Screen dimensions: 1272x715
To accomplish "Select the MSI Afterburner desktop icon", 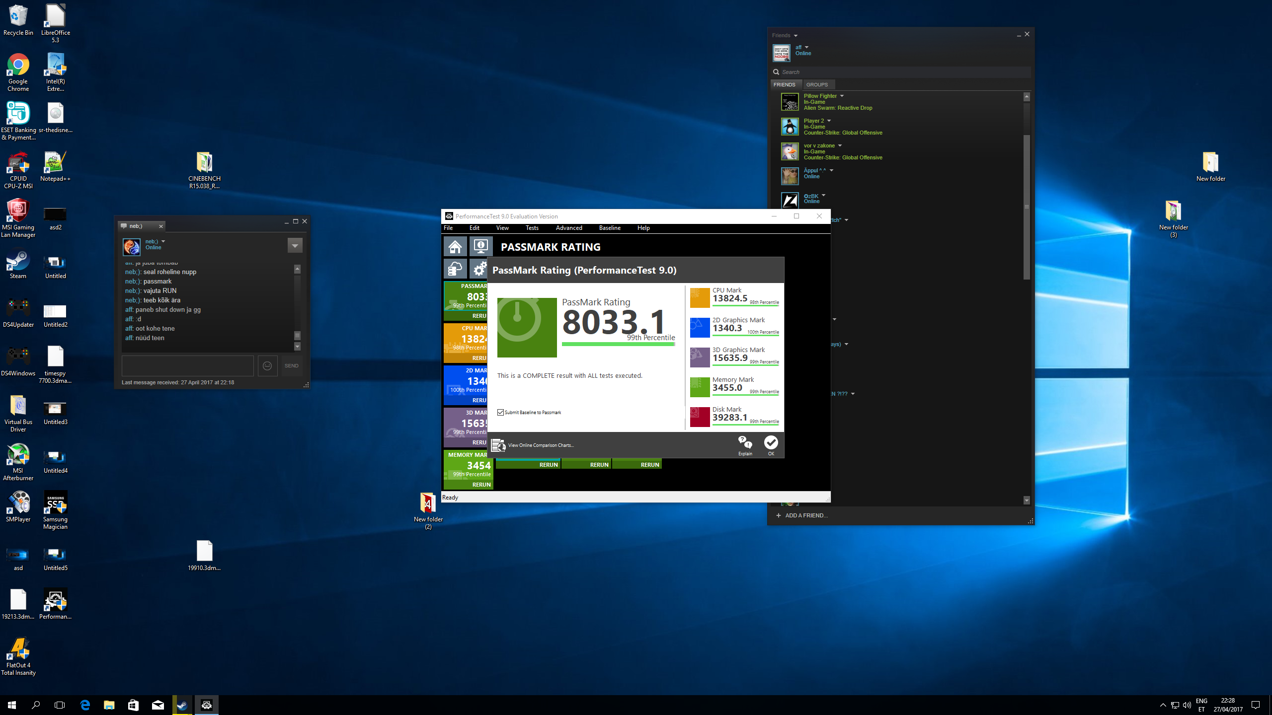I will [18, 462].
